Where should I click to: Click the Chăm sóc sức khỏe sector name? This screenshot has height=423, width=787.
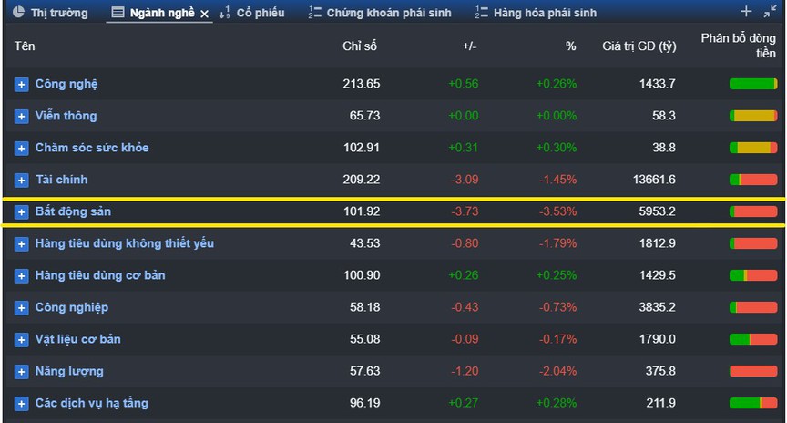pyautogui.click(x=92, y=148)
